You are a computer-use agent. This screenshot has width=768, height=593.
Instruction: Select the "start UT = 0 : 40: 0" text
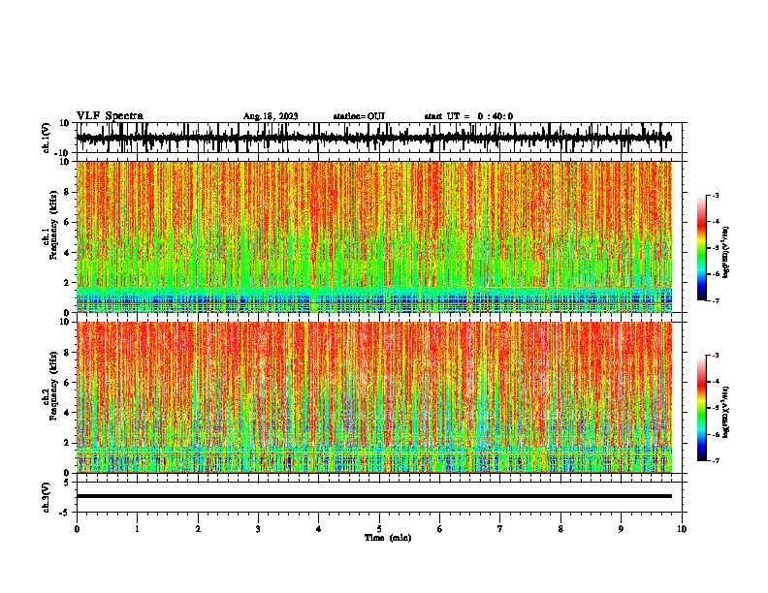(x=468, y=116)
